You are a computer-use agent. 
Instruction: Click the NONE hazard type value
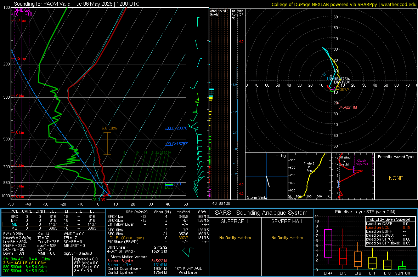tap(396, 178)
